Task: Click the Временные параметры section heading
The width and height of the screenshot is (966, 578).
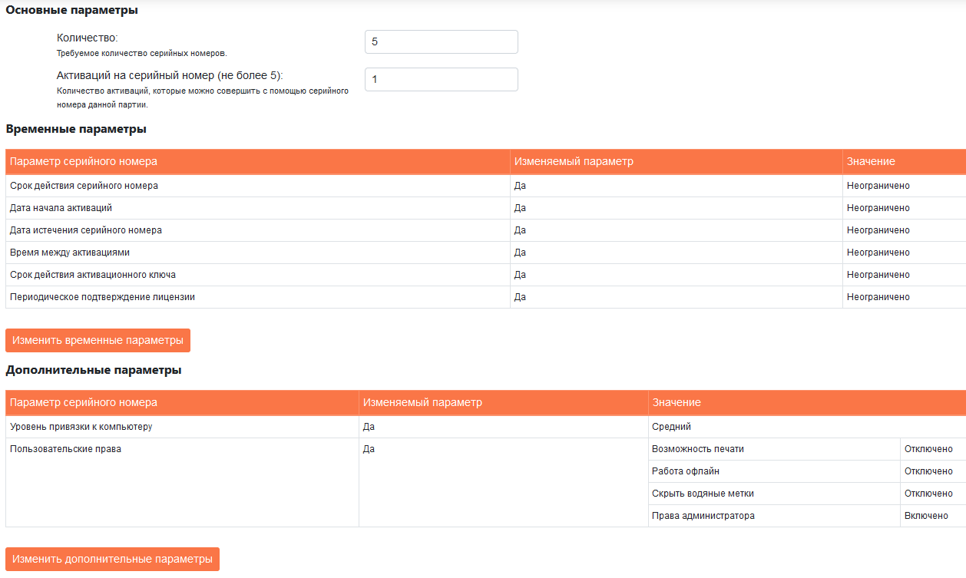Action: pos(76,129)
